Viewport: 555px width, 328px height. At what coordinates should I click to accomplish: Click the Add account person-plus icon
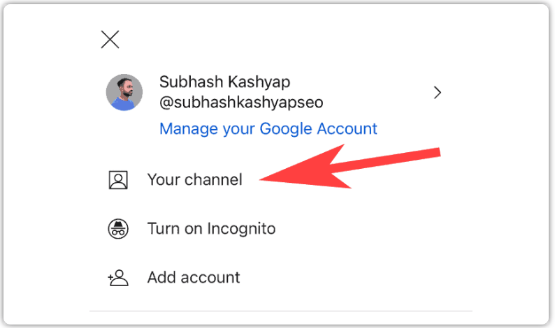[x=118, y=278]
